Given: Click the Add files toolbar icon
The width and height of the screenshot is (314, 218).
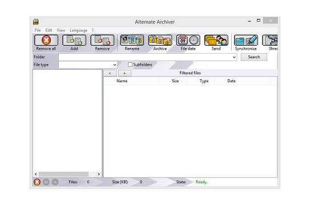Looking at the screenshot, I should tap(74, 41).
